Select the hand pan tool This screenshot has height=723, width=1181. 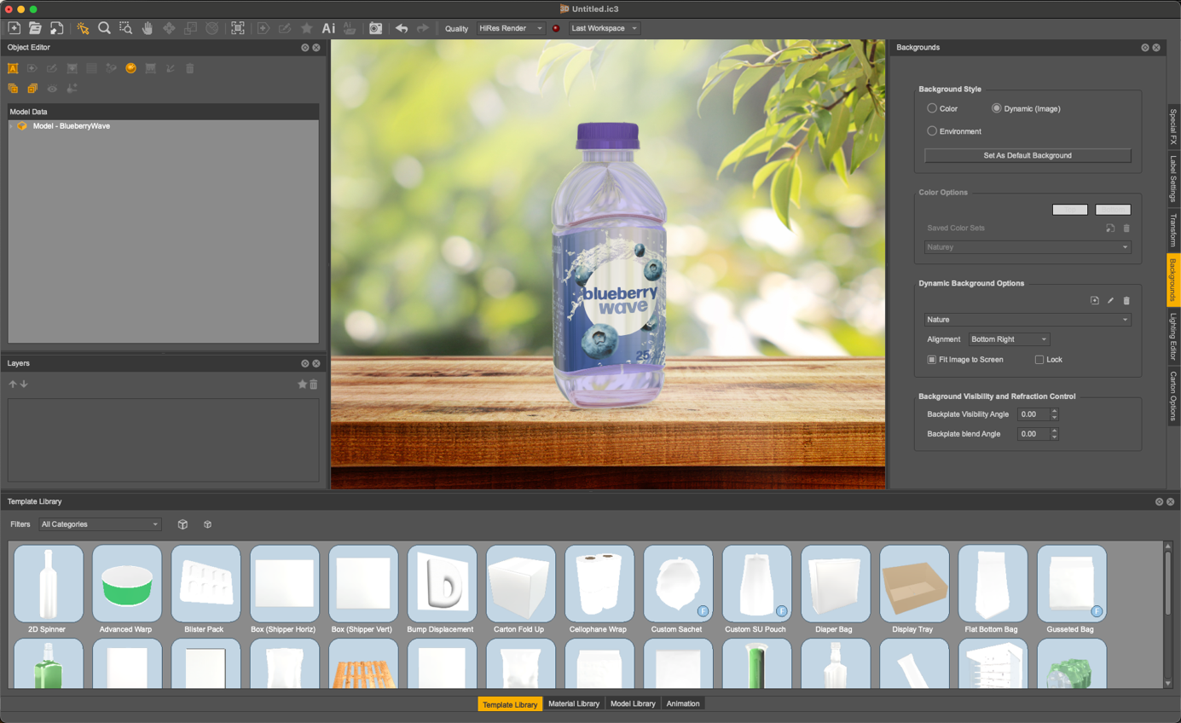click(148, 28)
